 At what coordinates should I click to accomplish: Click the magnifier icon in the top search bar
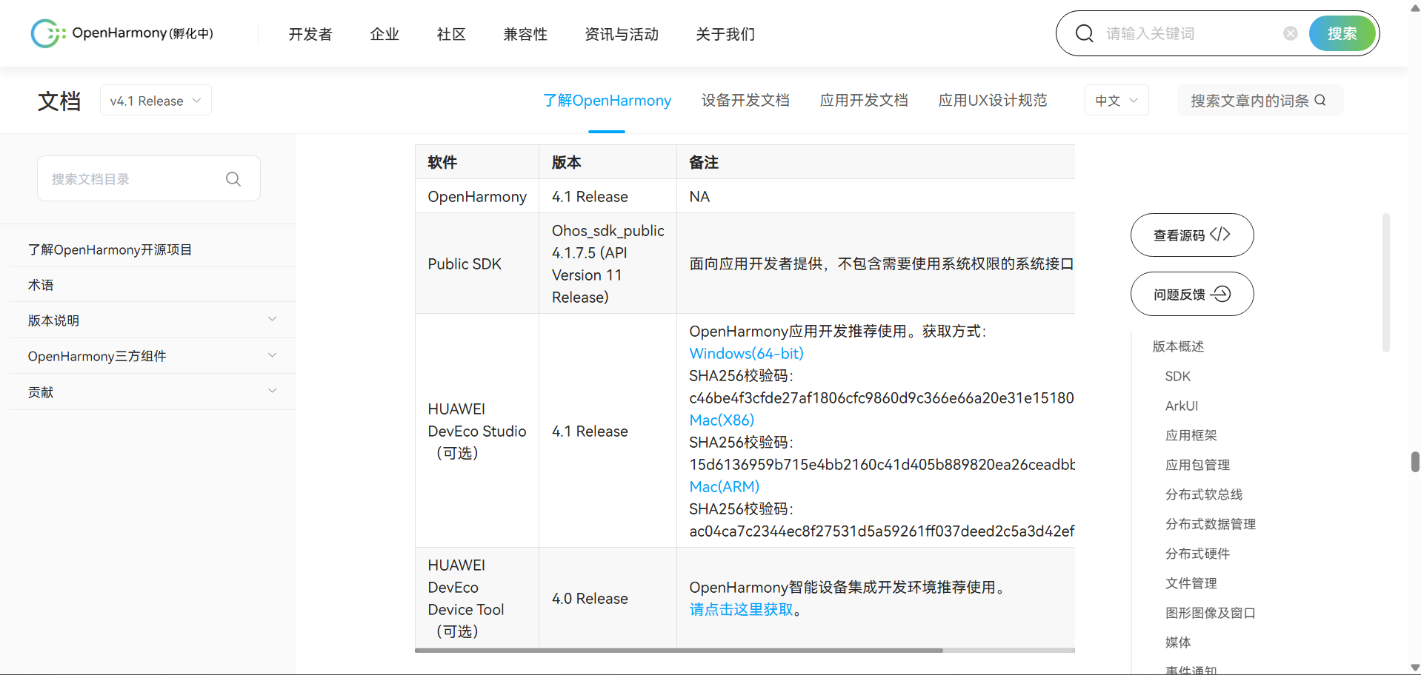point(1084,33)
